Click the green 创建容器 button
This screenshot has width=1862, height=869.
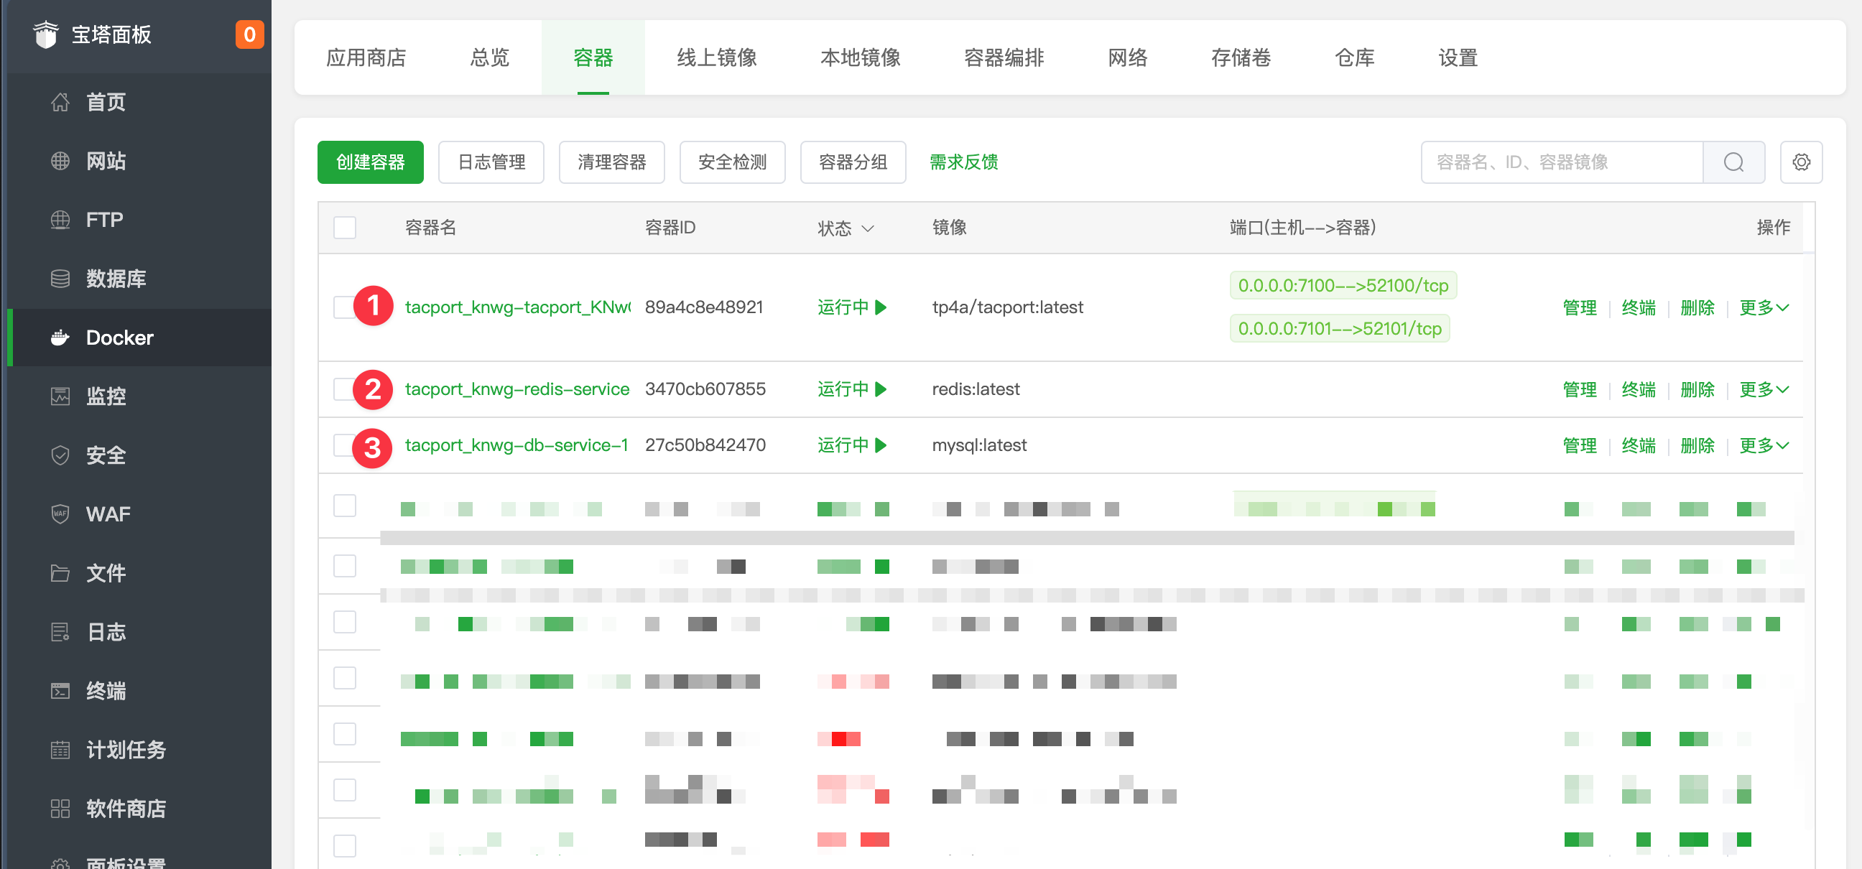point(370,162)
